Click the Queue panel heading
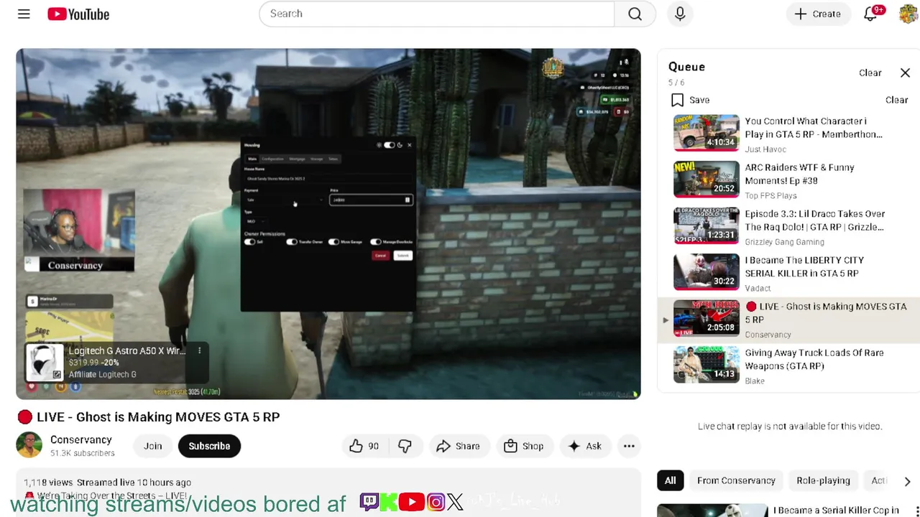Screen dimensions: 920x517 pos(686,66)
